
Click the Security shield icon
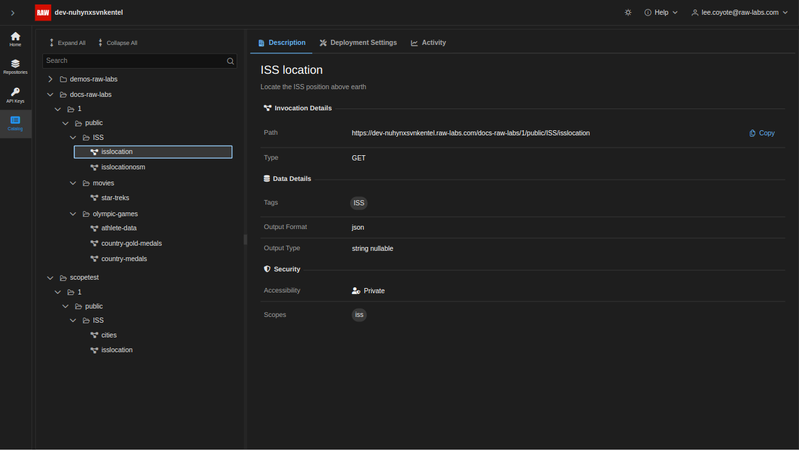267,269
